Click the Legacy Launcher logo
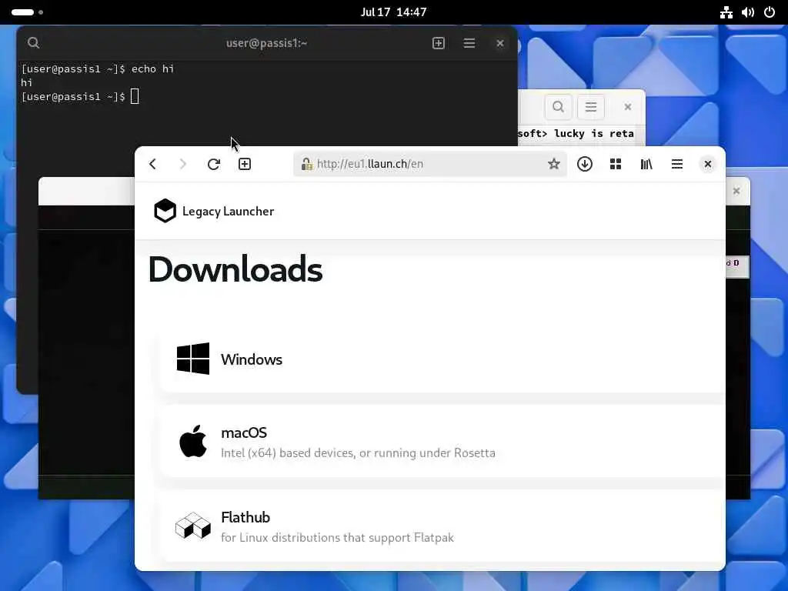788x591 pixels. pos(165,211)
